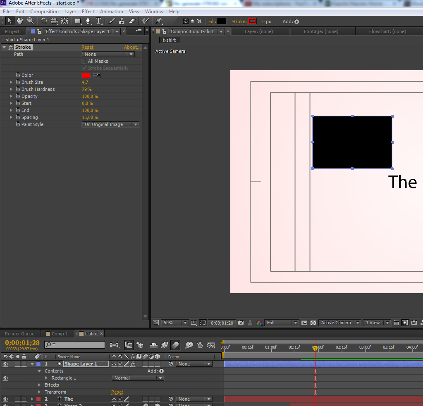Select the Selection arrow tool

[x=9, y=21]
